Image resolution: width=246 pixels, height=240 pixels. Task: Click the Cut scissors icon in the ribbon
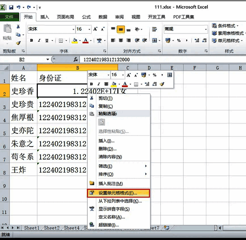[18, 27]
